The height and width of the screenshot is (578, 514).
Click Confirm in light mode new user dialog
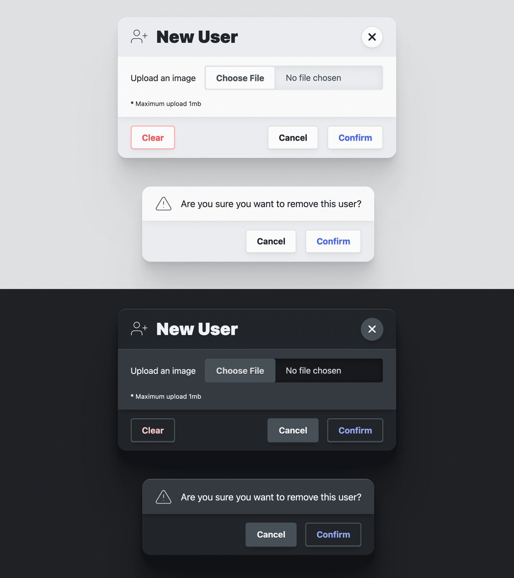[355, 137]
